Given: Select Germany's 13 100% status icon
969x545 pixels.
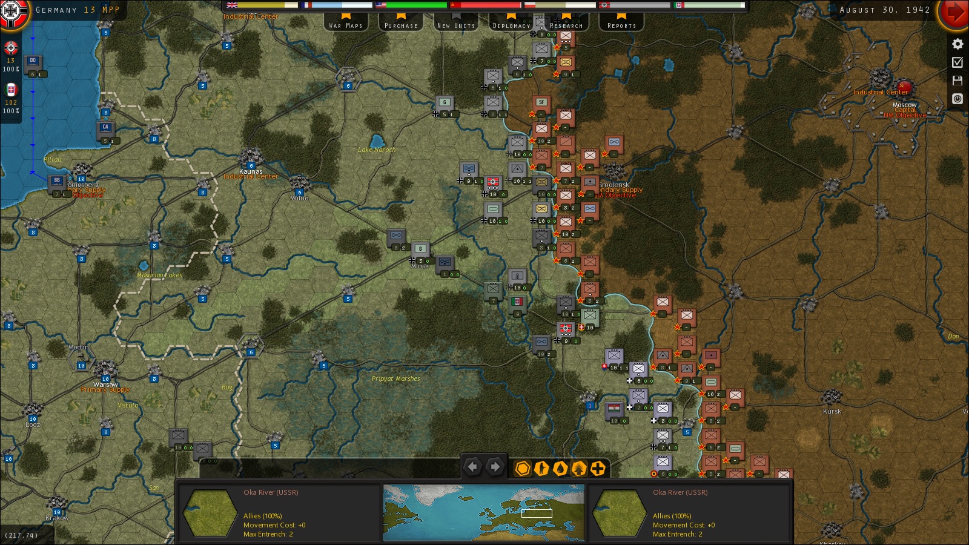Looking at the screenshot, I should tap(11, 56).
